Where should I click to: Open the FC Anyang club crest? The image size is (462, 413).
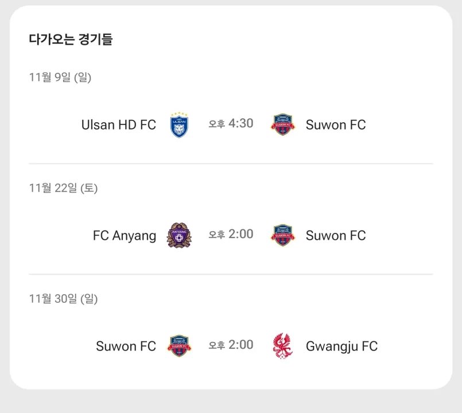tap(179, 236)
